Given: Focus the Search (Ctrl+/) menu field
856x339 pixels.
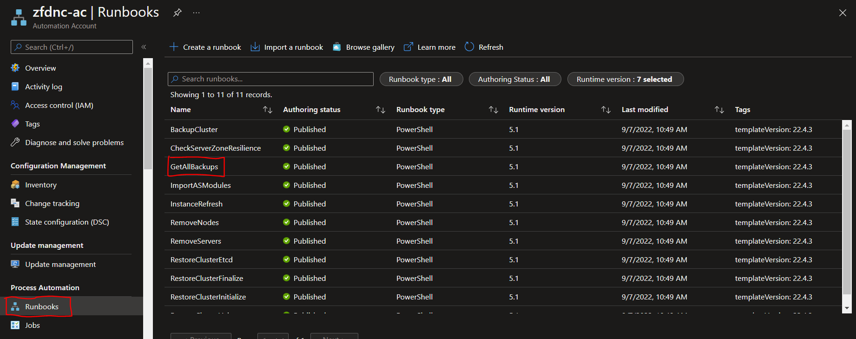Looking at the screenshot, I should point(72,47).
